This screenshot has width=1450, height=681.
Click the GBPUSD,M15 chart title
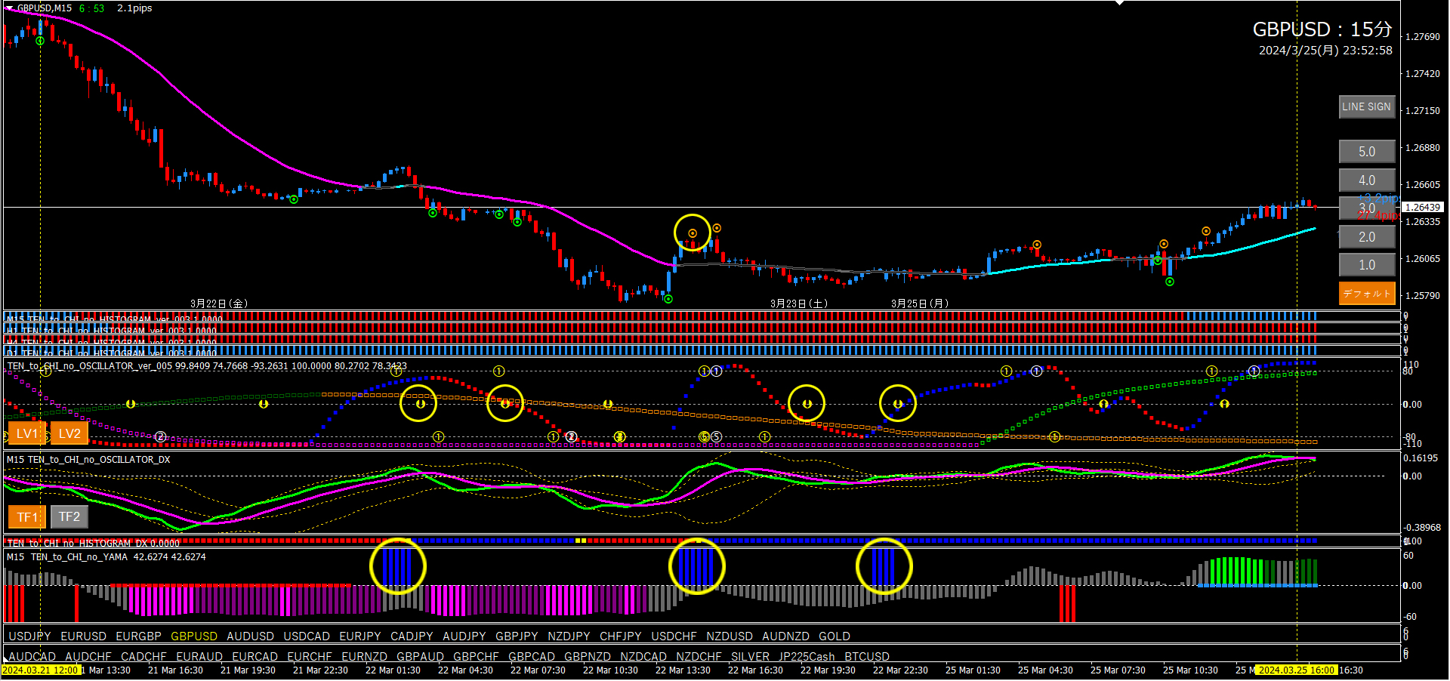point(45,8)
